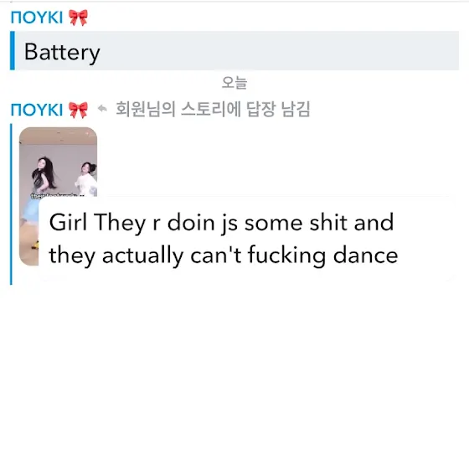This screenshot has height=469, width=469.
Task: Click the blue bar beside the story reply
Action: tap(11, 204)
